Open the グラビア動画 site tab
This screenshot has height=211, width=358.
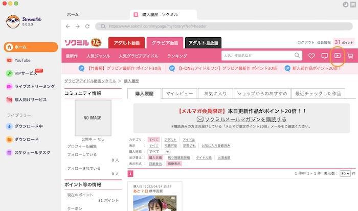pos(165,43)
